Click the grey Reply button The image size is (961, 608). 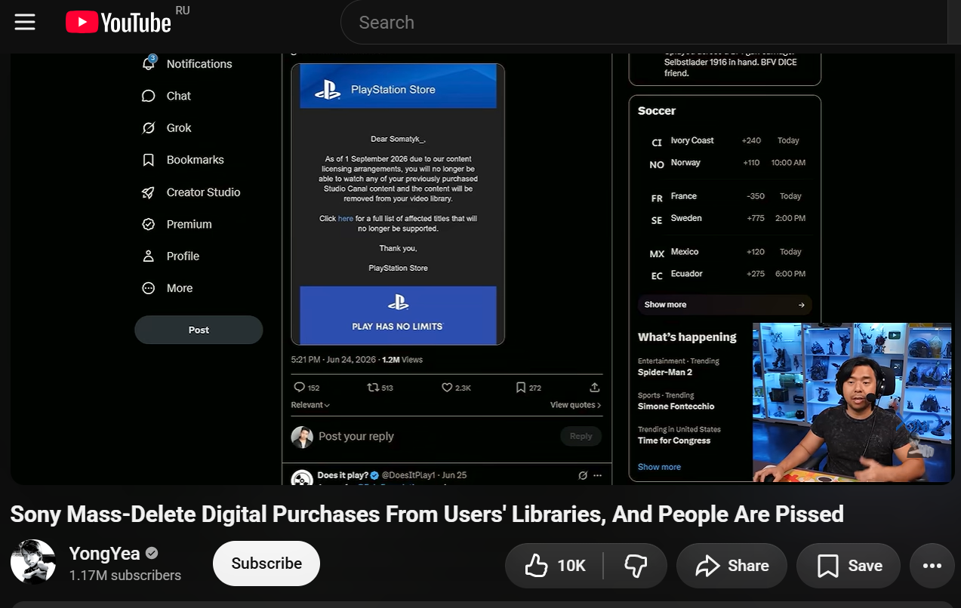click(581, 436)
